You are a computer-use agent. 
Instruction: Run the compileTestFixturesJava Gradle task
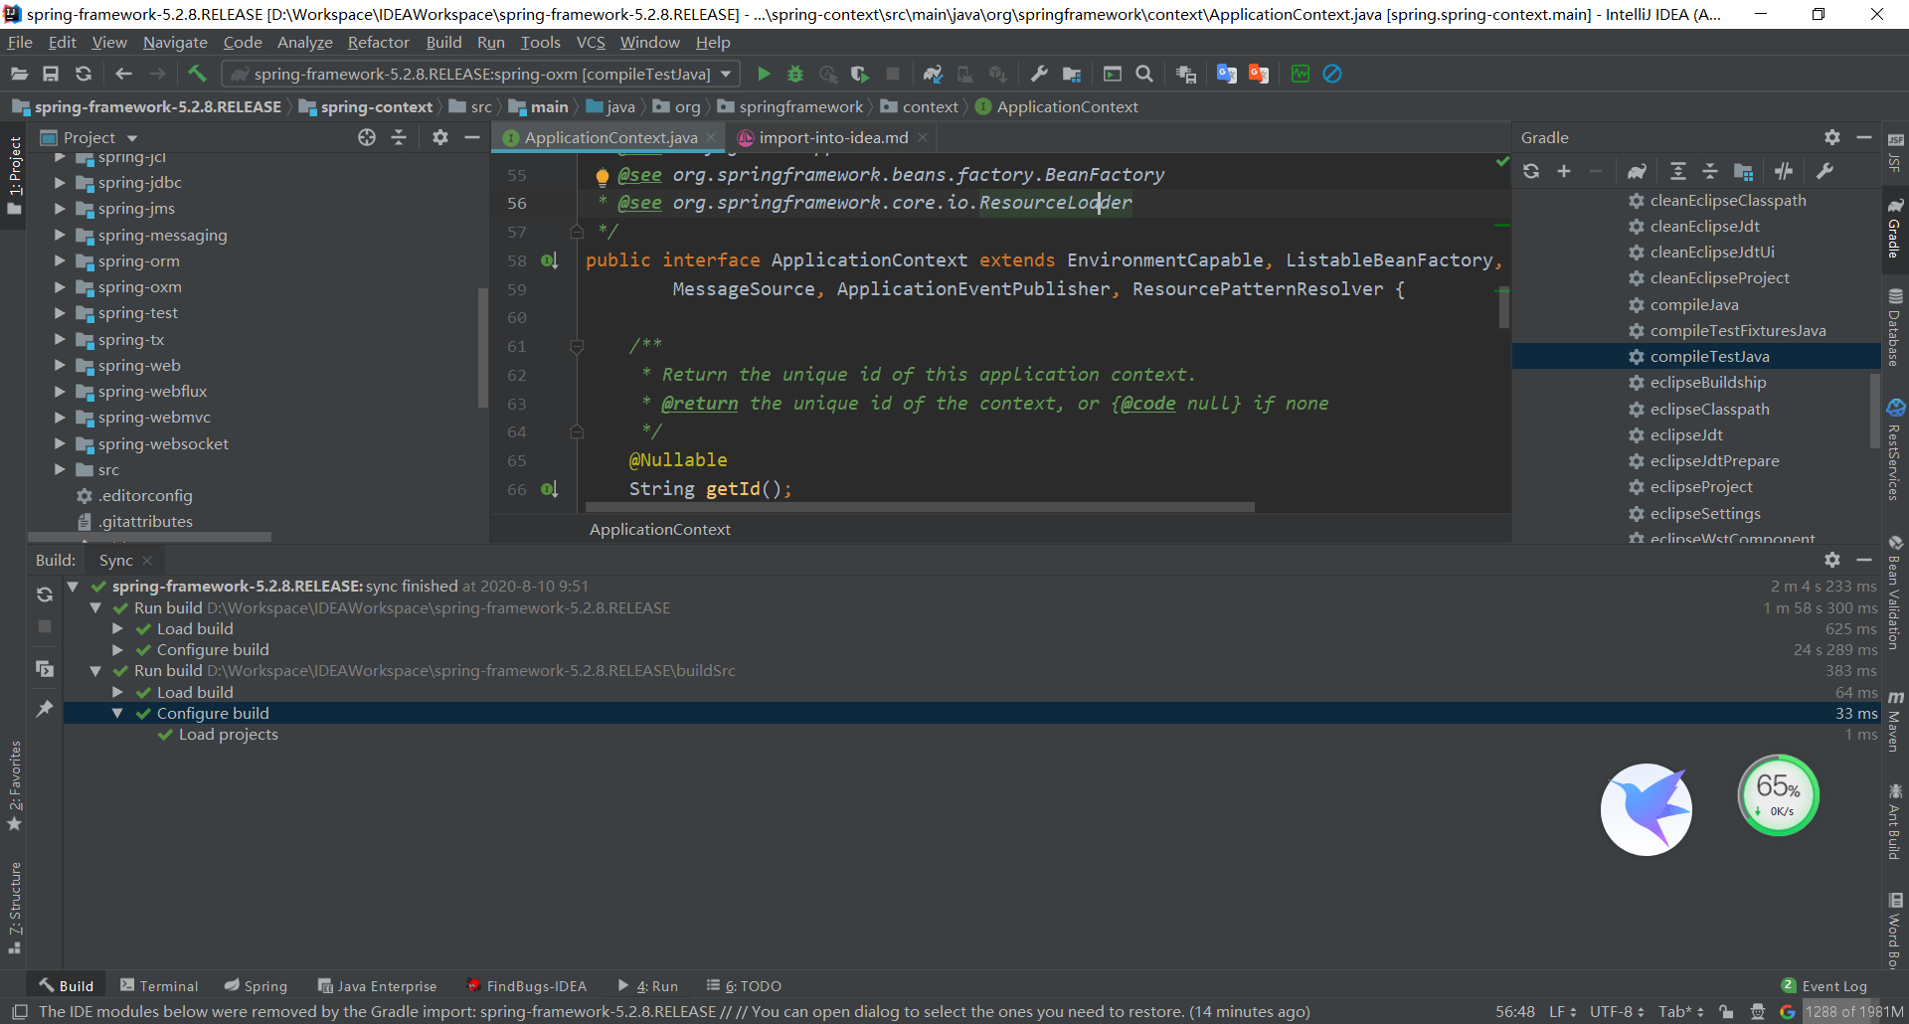[x=1738, y=330]
